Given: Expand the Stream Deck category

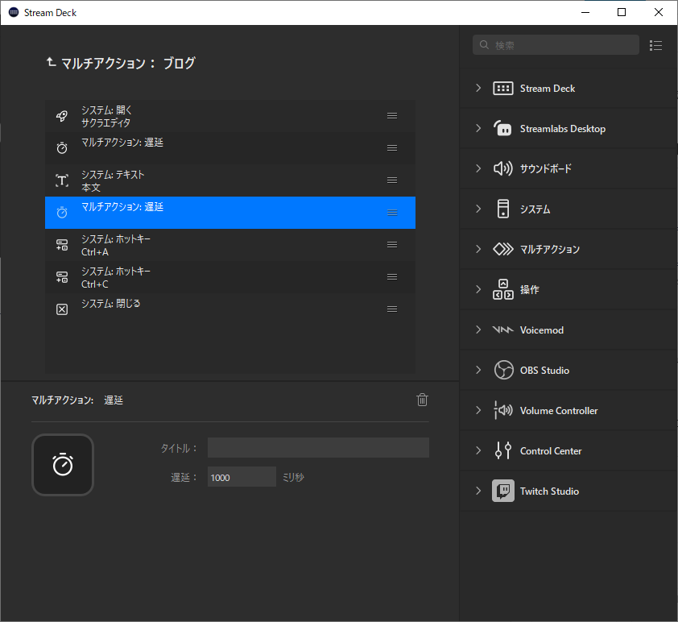Looking at the screenshot, I should [x=478, y=88].
